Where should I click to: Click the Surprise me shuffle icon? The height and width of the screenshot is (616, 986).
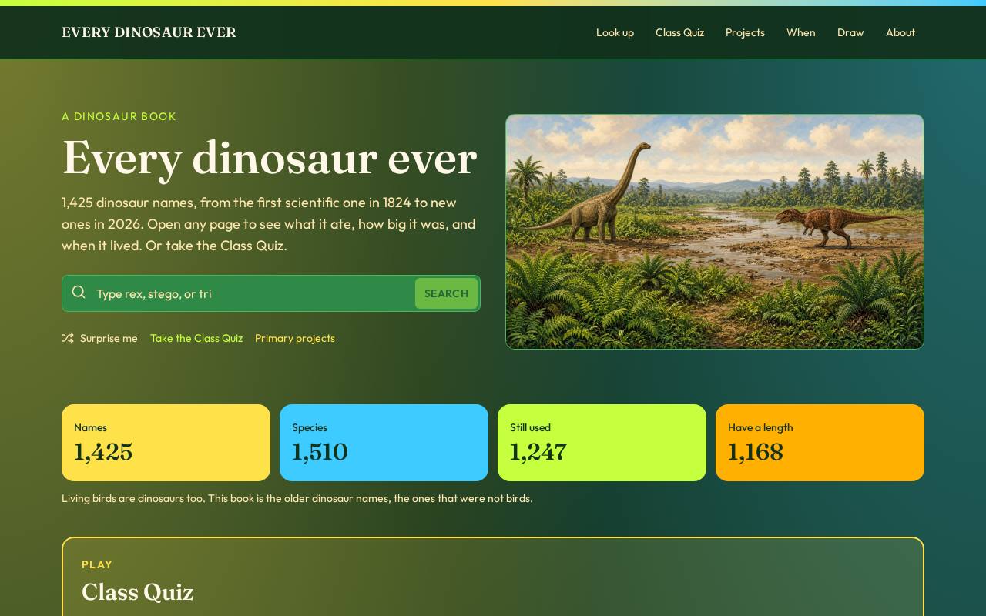(68, 338)
